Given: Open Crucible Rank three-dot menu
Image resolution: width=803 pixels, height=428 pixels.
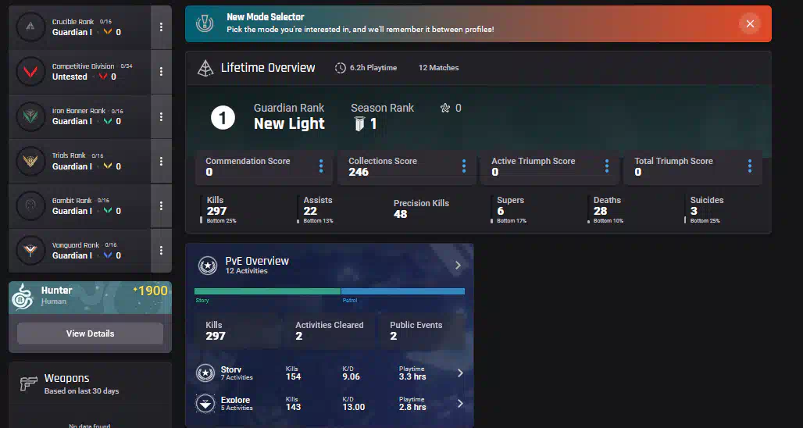Looking at the screenshot, I should (x=162, y=27).
